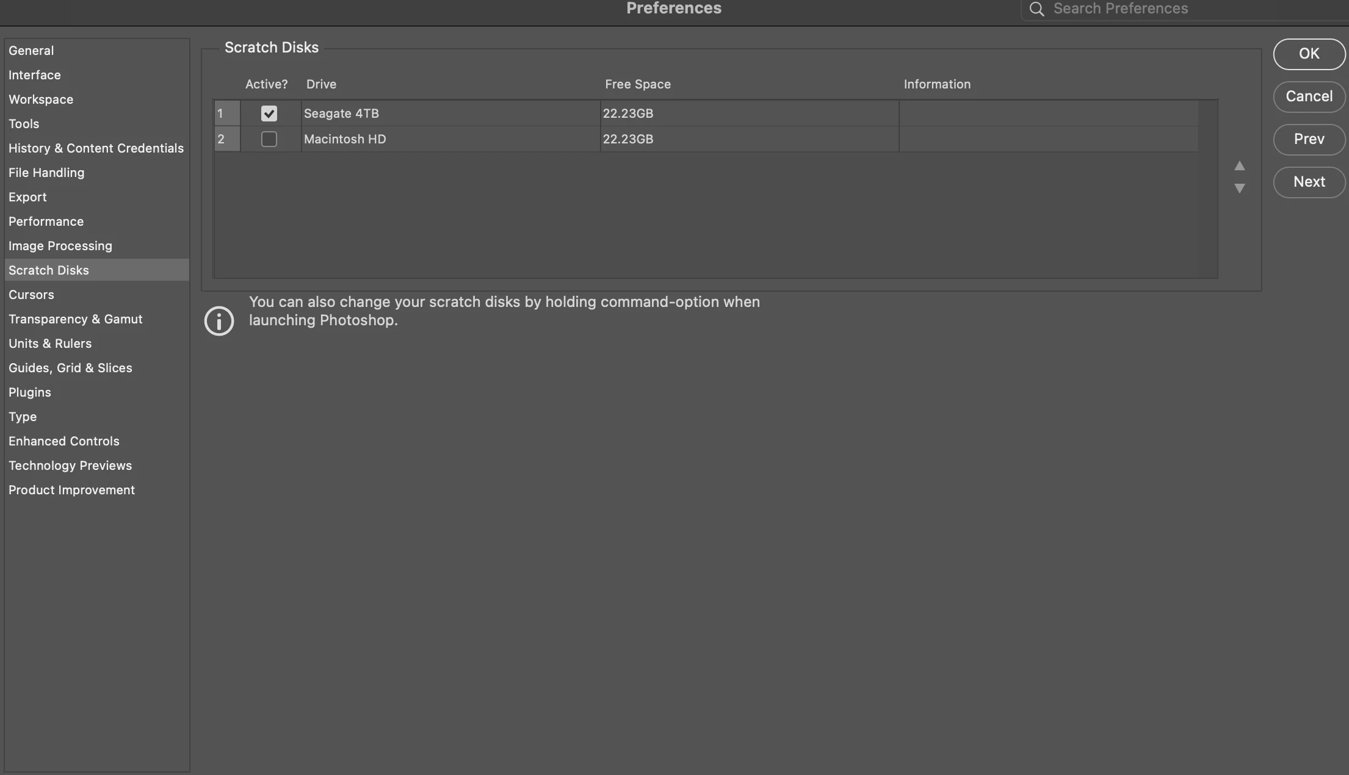Enable Macintosh HD as scratch disk
Image resolution: width=1349 pixels, height=775 pixels.
(x=269, y=139)
